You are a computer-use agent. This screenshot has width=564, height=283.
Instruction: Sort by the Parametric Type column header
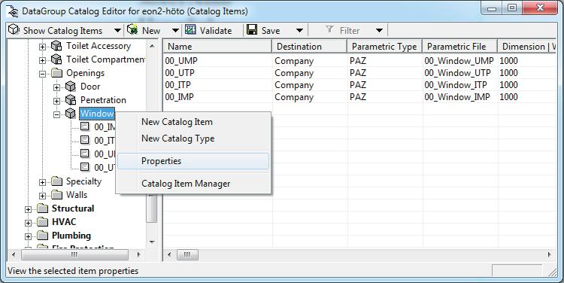[384, 47]
